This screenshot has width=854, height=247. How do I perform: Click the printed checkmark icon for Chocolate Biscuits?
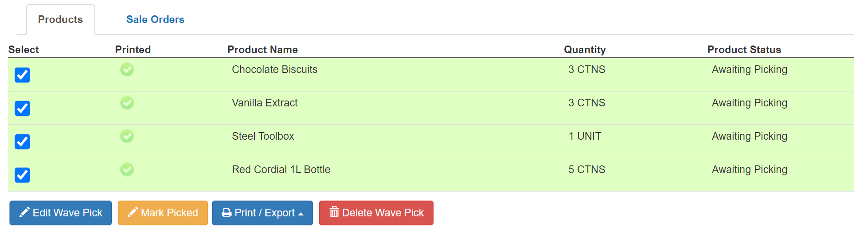(127, 69)
